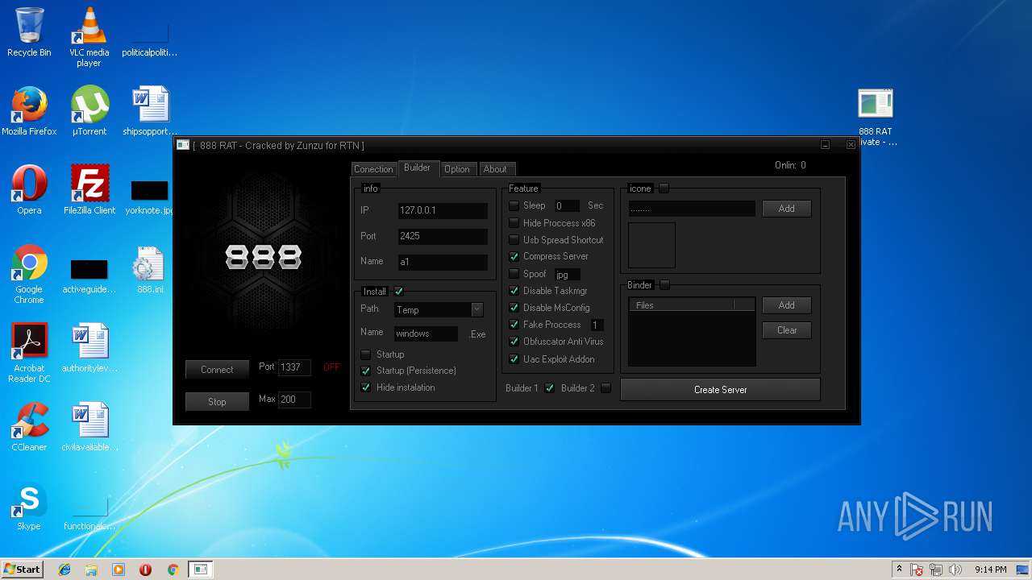
Task: Click the Stop button
Action: click(217, 402)
